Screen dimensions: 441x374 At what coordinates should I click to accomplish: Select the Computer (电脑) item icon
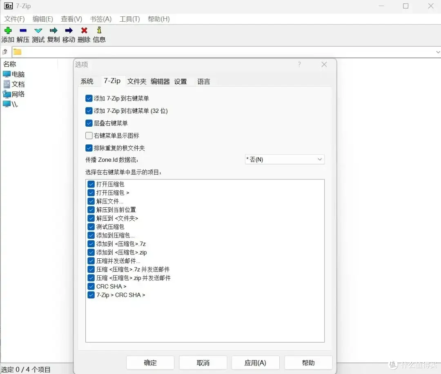coord(7,74)
